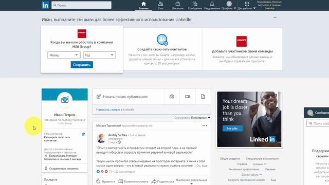Click the Hilti logo in the start date card

(82, 33)
